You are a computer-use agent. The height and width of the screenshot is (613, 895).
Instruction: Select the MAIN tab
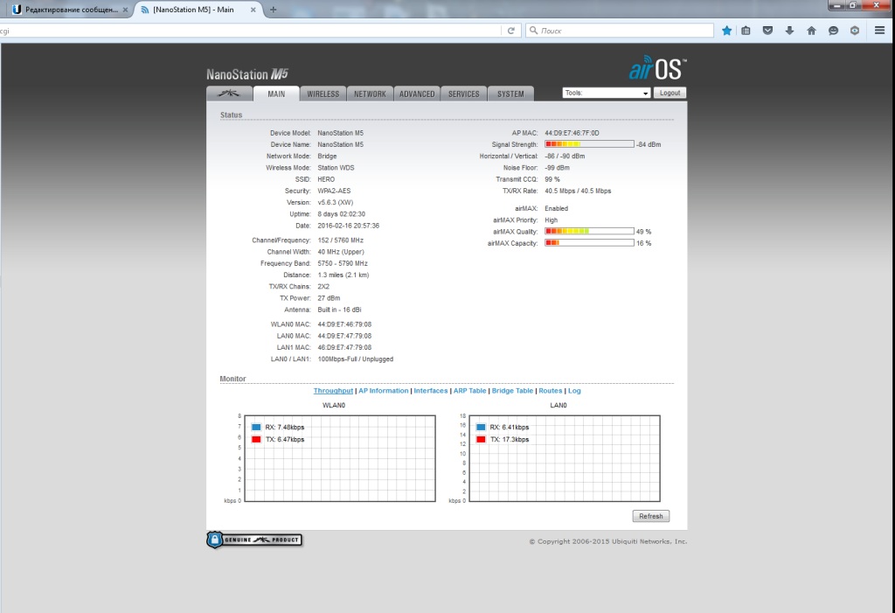click(276, 94)
